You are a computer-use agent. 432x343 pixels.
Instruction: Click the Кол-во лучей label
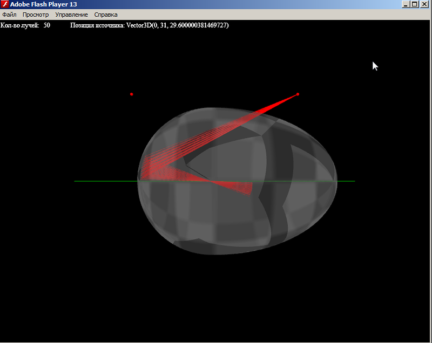(x=19, y=25)
